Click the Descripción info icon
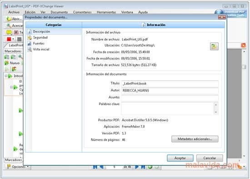Viewport: 250px width, 179px height. point(30,32)
